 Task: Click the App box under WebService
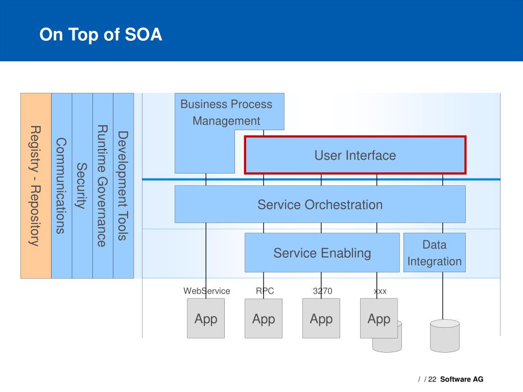(x=206, y=318)
